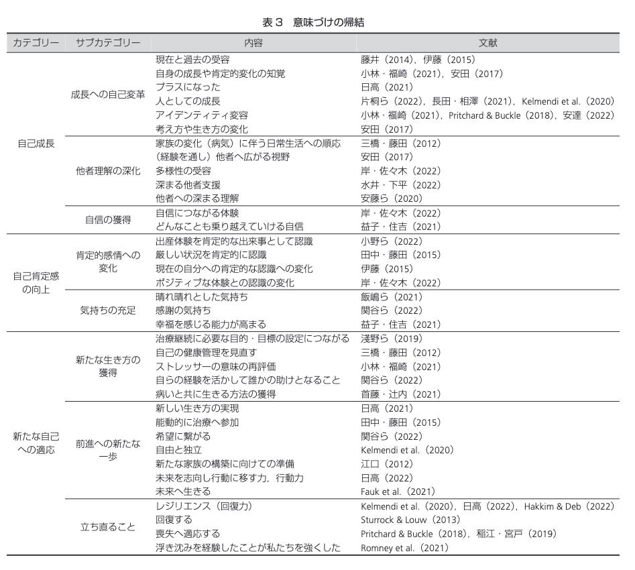
Task: Click the citation Romney et al. (2021)
Action: (404, 548)
